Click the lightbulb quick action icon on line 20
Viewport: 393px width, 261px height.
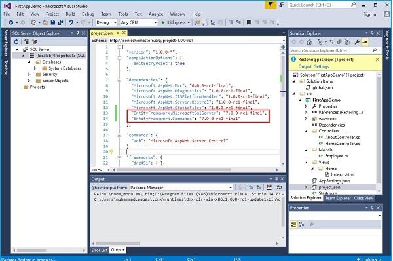(x=111, y=151)
